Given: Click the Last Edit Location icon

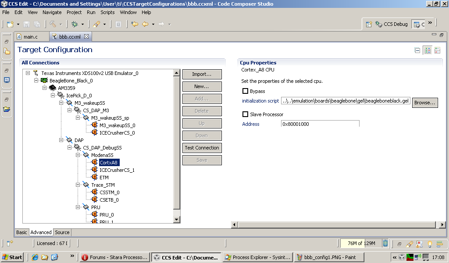Looking at the screenshot, I should [x=134, y=24].
